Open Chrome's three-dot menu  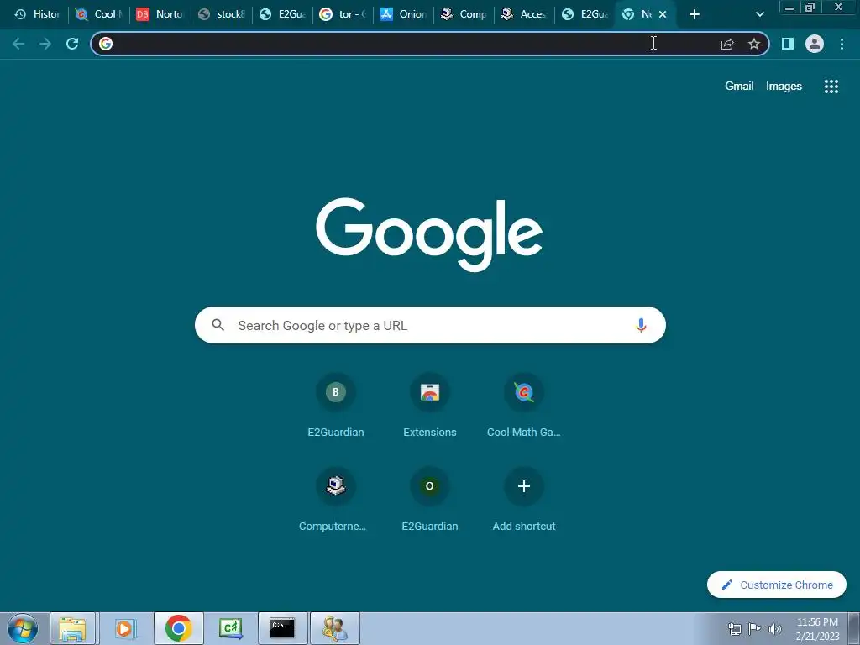pos(842,44)
